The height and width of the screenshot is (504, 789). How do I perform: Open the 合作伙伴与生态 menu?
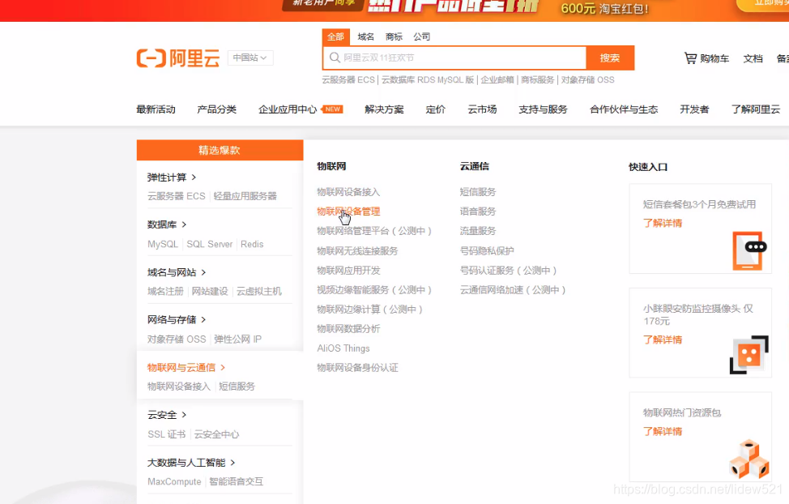pyautogui.click(x=624, y=109)
